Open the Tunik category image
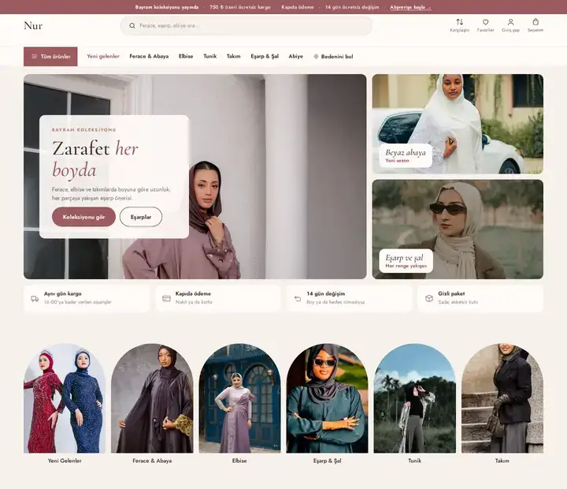 415,398
